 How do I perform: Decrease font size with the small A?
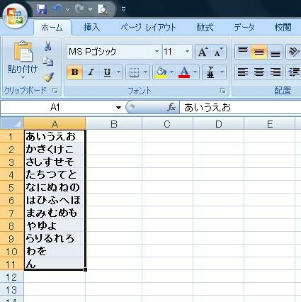tap(218, 52)
